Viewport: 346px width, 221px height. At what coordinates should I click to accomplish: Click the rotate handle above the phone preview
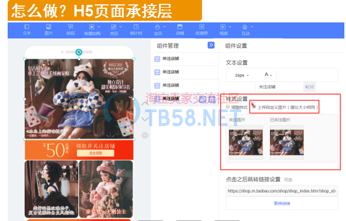coord(79,52)
